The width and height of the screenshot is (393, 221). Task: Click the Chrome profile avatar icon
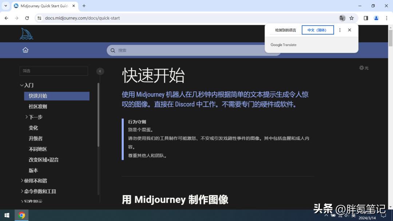pyautogui.click(x=376, y=17)
